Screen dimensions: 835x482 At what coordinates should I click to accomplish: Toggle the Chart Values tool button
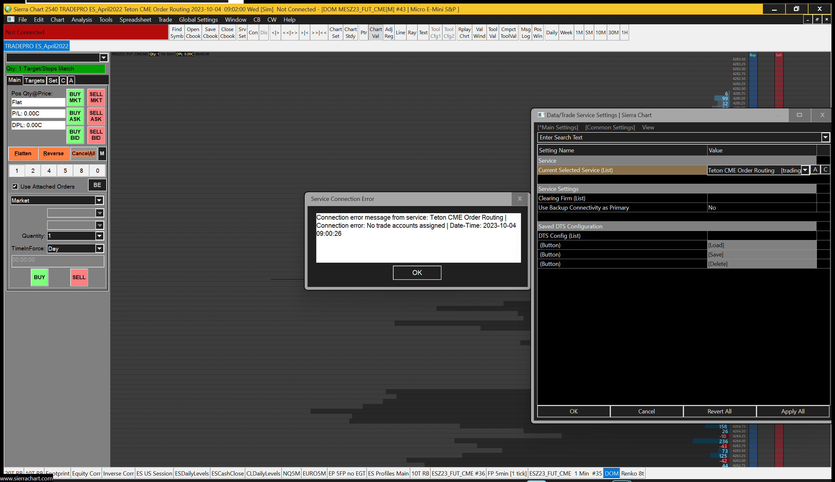pyautogui.click(x=376, y=32)
